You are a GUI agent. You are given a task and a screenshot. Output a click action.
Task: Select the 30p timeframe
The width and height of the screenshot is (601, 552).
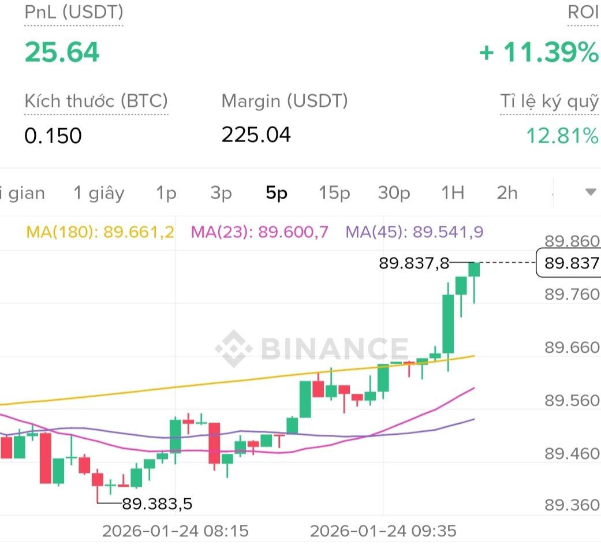click(x=394, y=193)
